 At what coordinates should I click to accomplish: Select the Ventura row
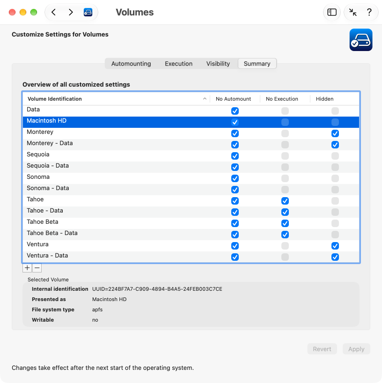point(191,246)
